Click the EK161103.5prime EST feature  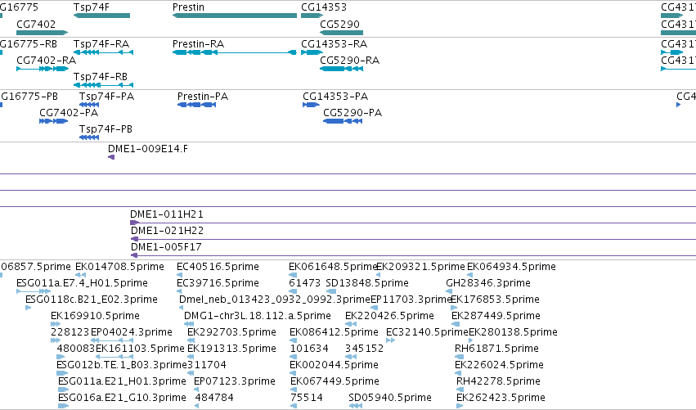[115, 357]
